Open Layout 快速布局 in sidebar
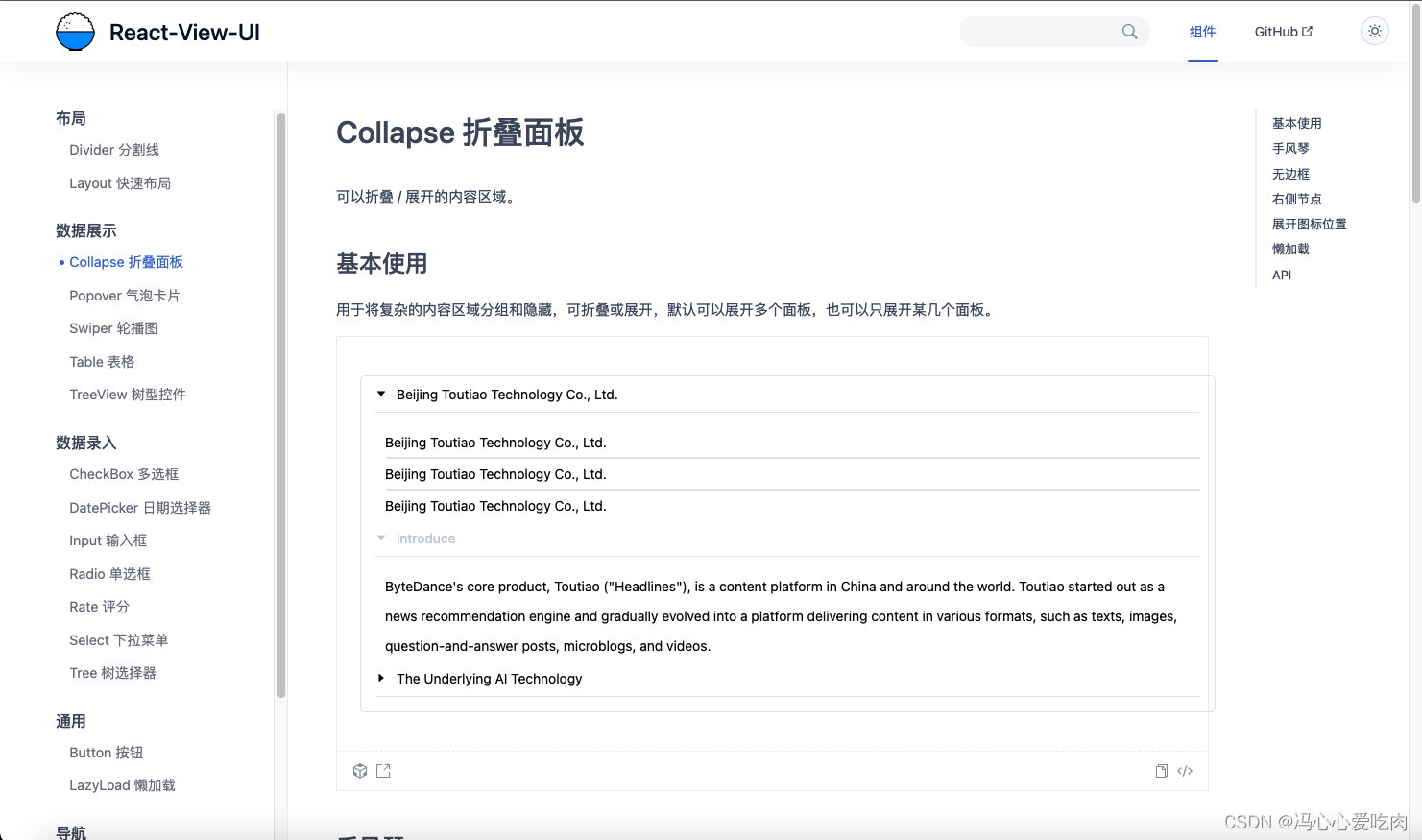 click(120, 183)
